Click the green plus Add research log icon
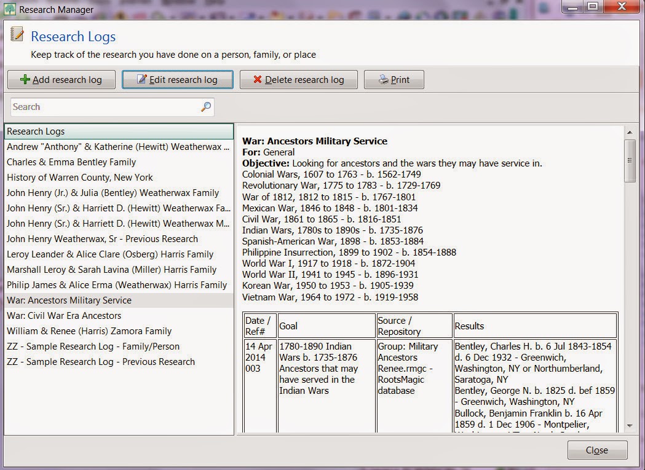 pyautogui.click(x=25, y=79)
